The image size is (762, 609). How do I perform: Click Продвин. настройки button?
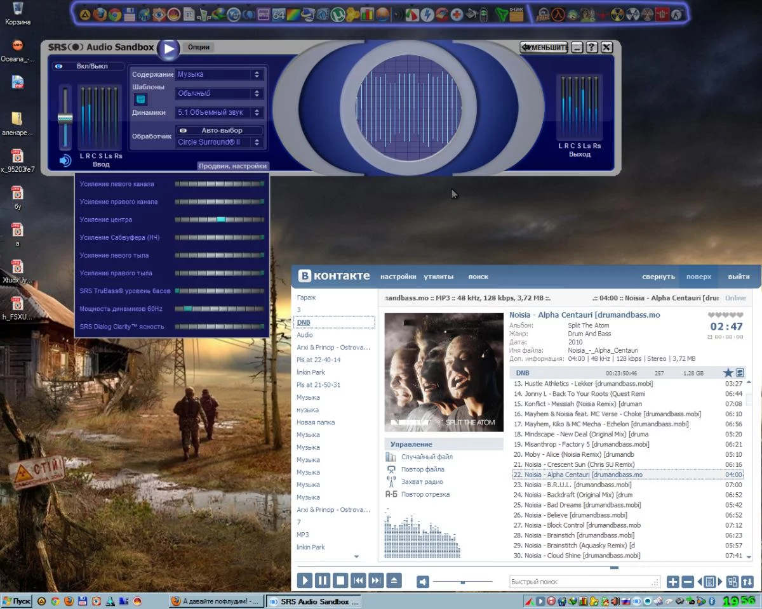[232, 166]
